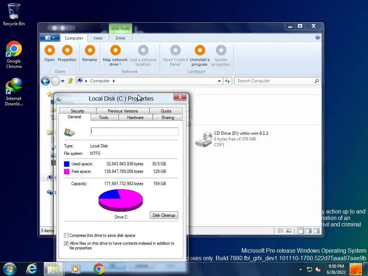Screen dimensions: 368x276
Task: Open Windows Media Player from taskbar
Action: [x=75, y=269]
